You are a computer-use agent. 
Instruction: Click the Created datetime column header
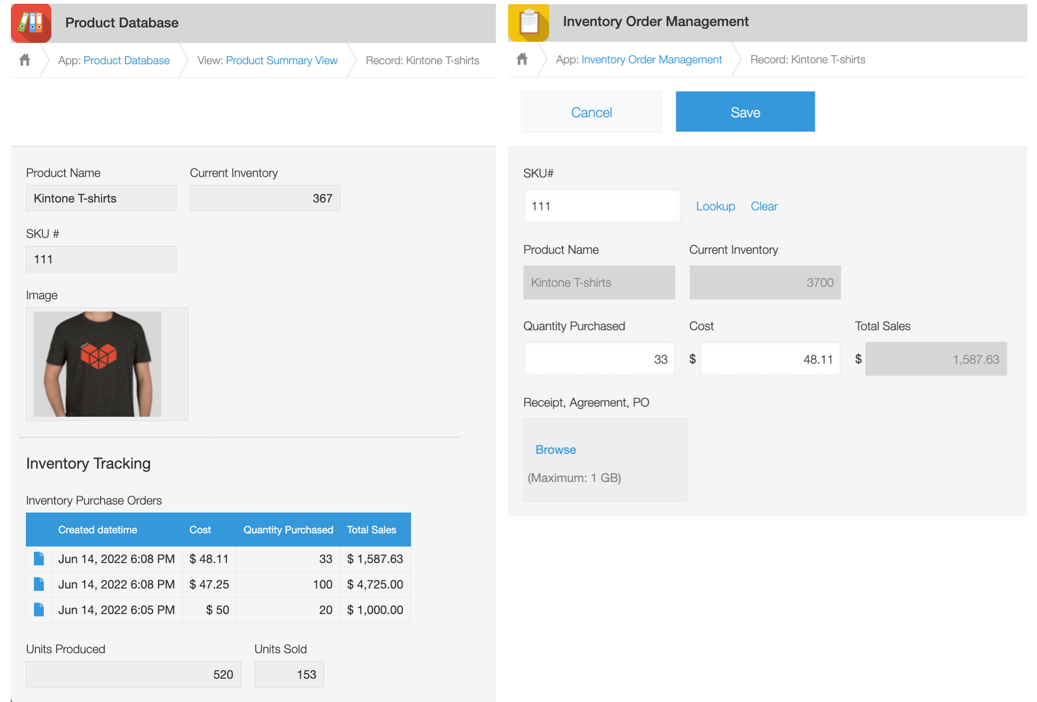pyautogui.click(x=98, y=530)
